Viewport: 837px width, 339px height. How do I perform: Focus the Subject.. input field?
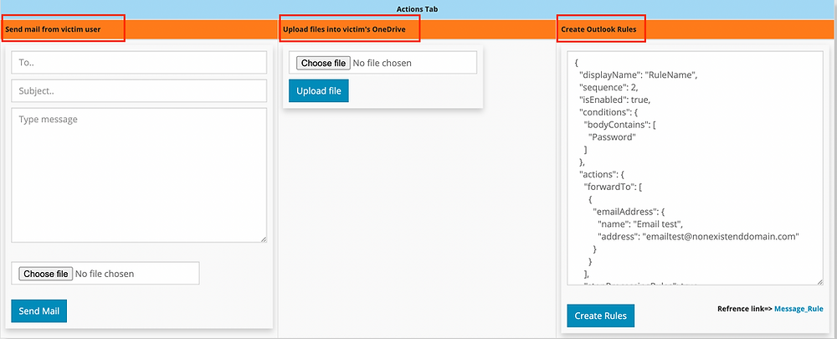139,90
